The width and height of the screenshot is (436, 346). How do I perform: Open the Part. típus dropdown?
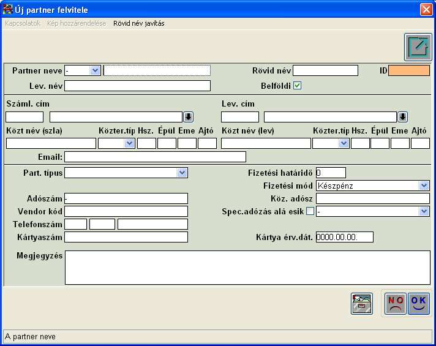point(182,173)
